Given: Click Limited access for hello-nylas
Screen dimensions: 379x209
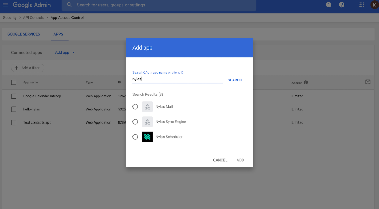Looking at the screenshot, I should 297,109.
